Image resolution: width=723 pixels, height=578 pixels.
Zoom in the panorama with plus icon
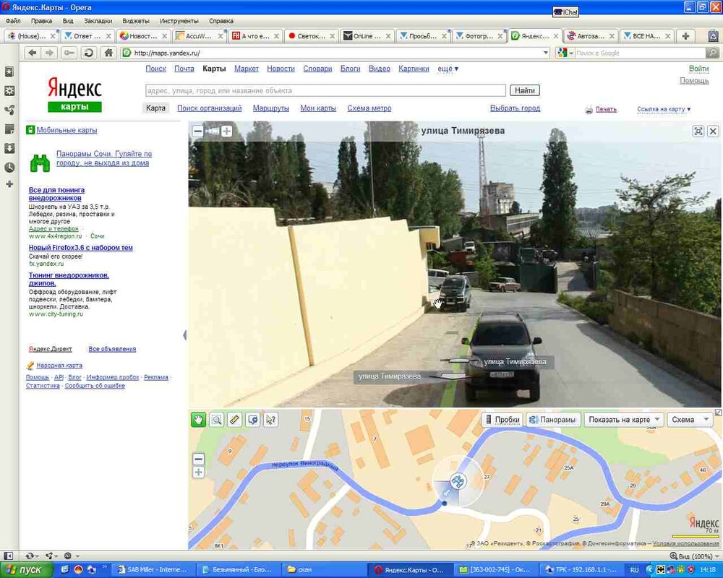[226, 131]
